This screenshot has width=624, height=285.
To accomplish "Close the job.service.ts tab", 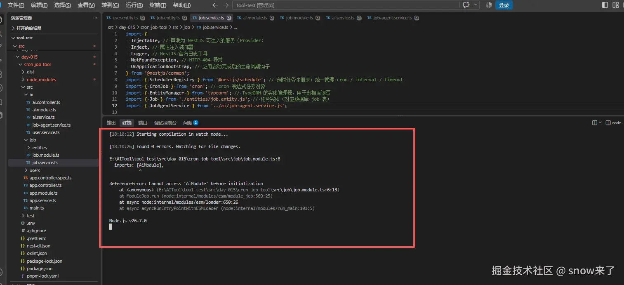I will [x=228, y=18].
